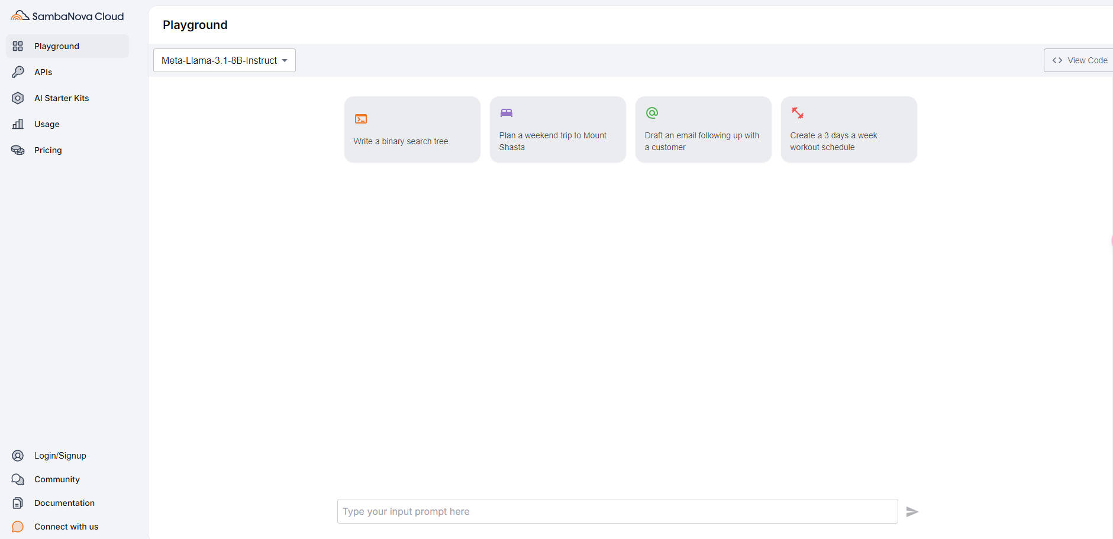Click the Community chat bubbles icon
Viewport: 1113px width, 539px height.
tap(18, 479)
